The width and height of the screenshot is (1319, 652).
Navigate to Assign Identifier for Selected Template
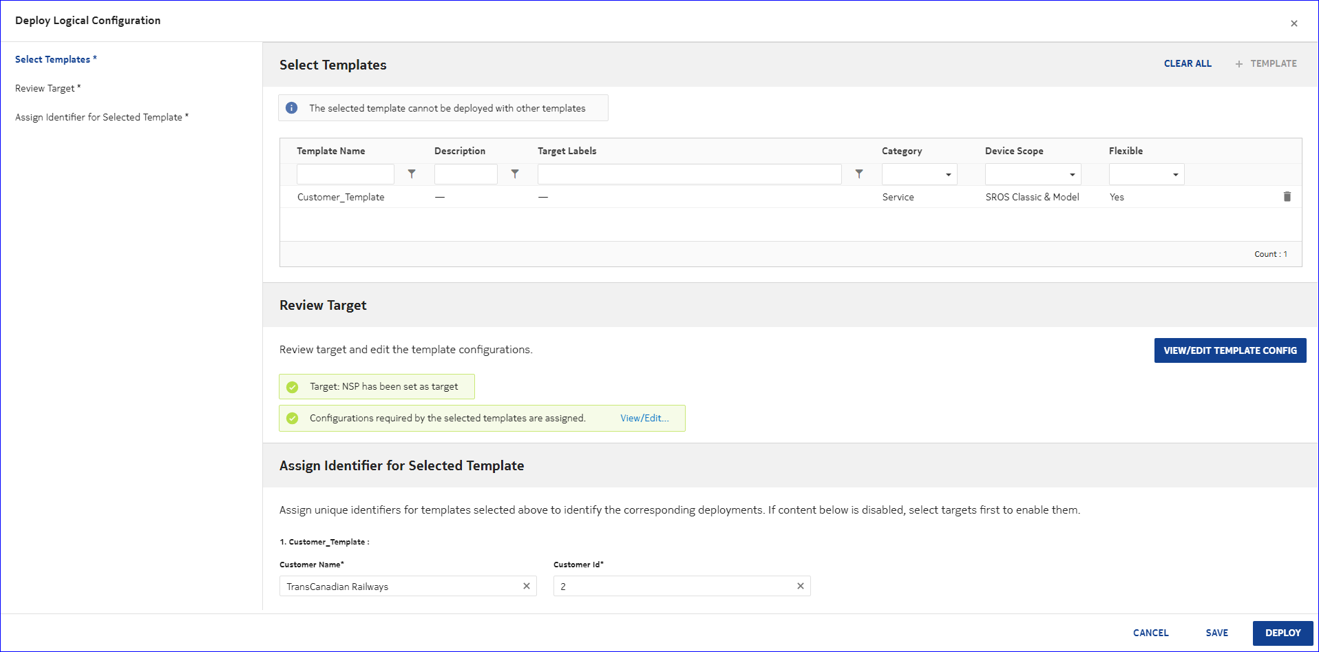tap(98, 117)
